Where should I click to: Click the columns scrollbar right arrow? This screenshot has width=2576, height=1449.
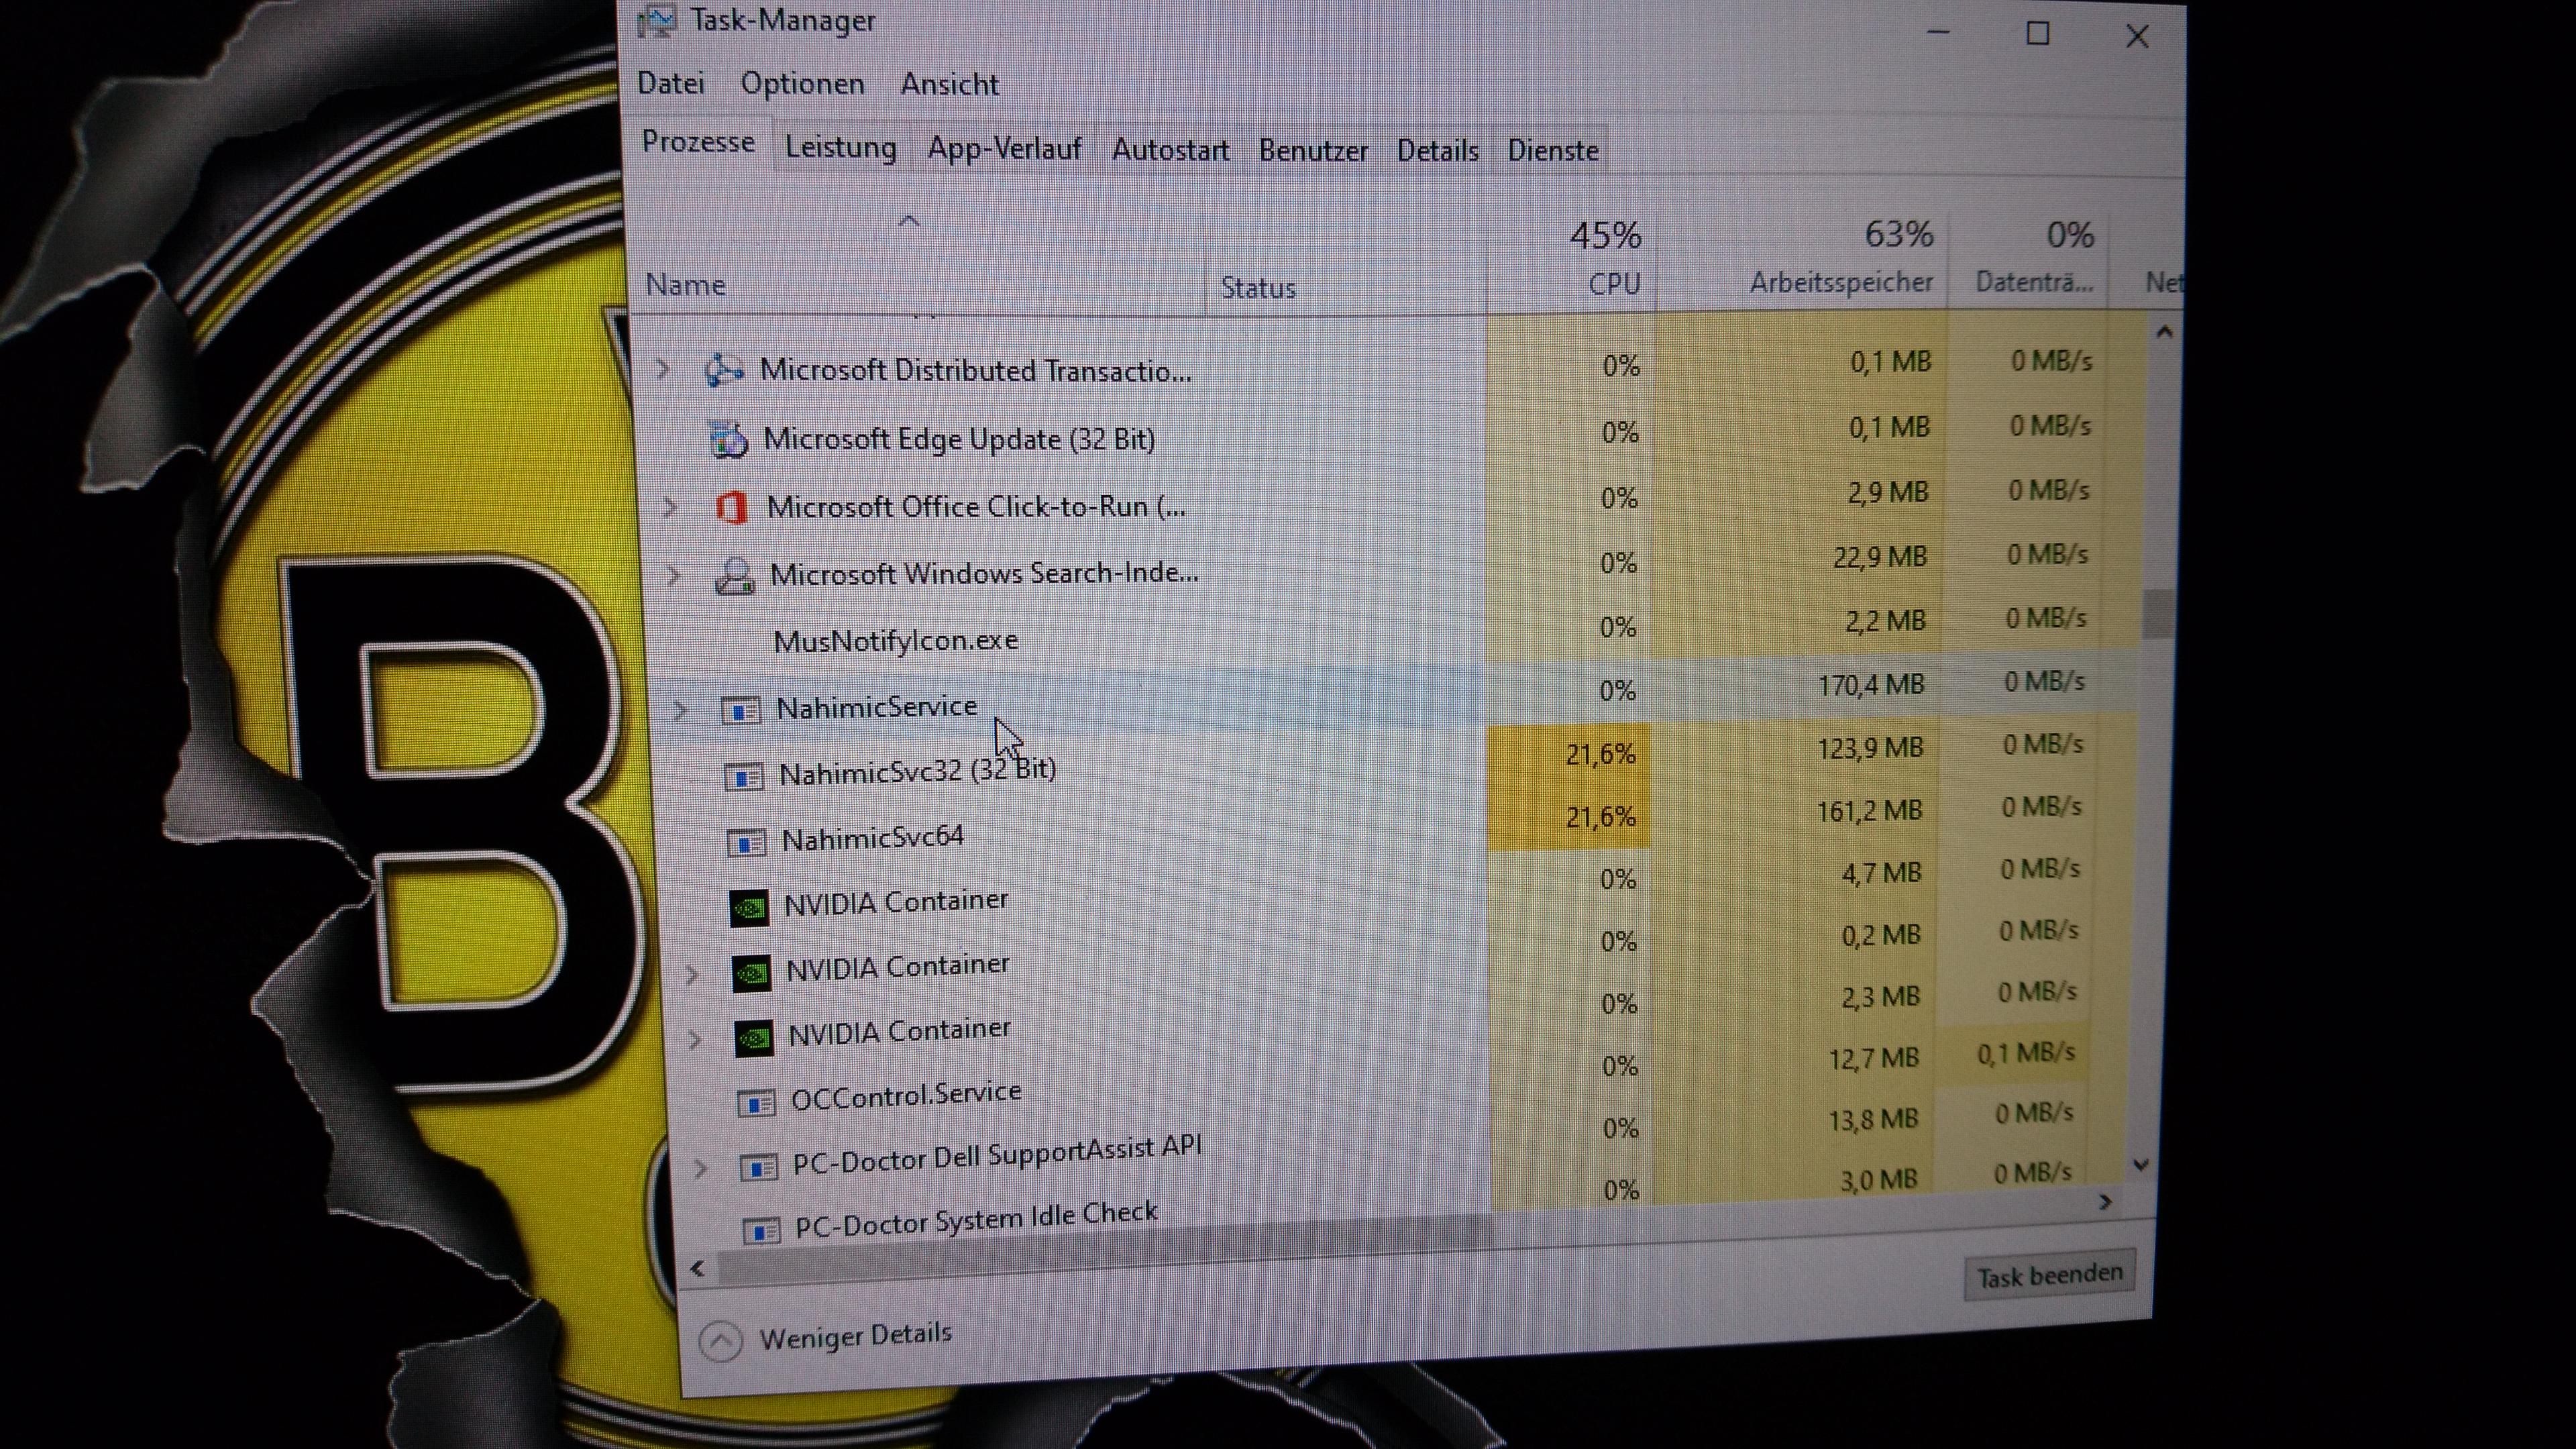2106,1201
